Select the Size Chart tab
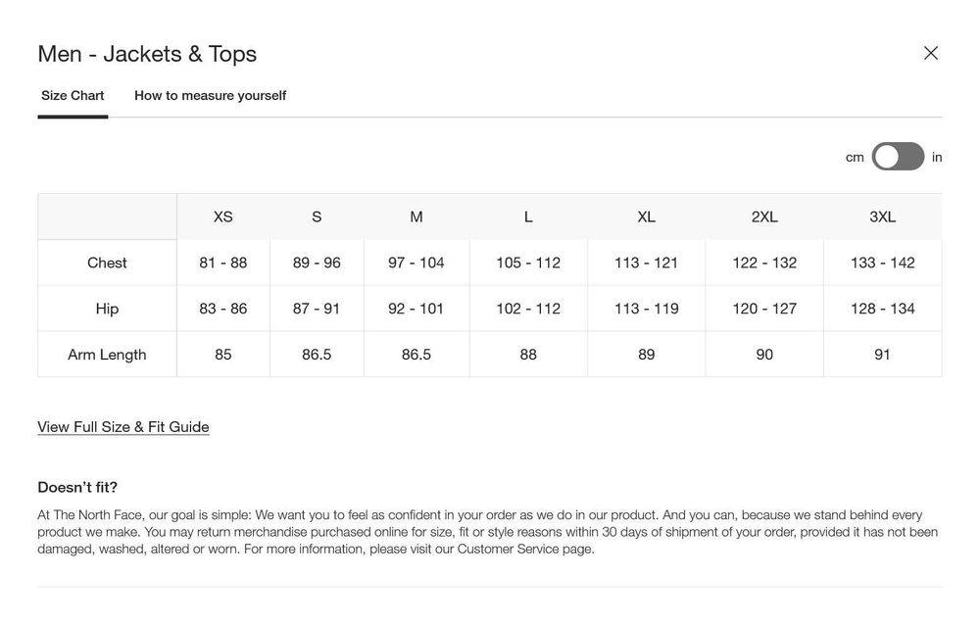Screen dimensions: 980x625 coord(73,95)
